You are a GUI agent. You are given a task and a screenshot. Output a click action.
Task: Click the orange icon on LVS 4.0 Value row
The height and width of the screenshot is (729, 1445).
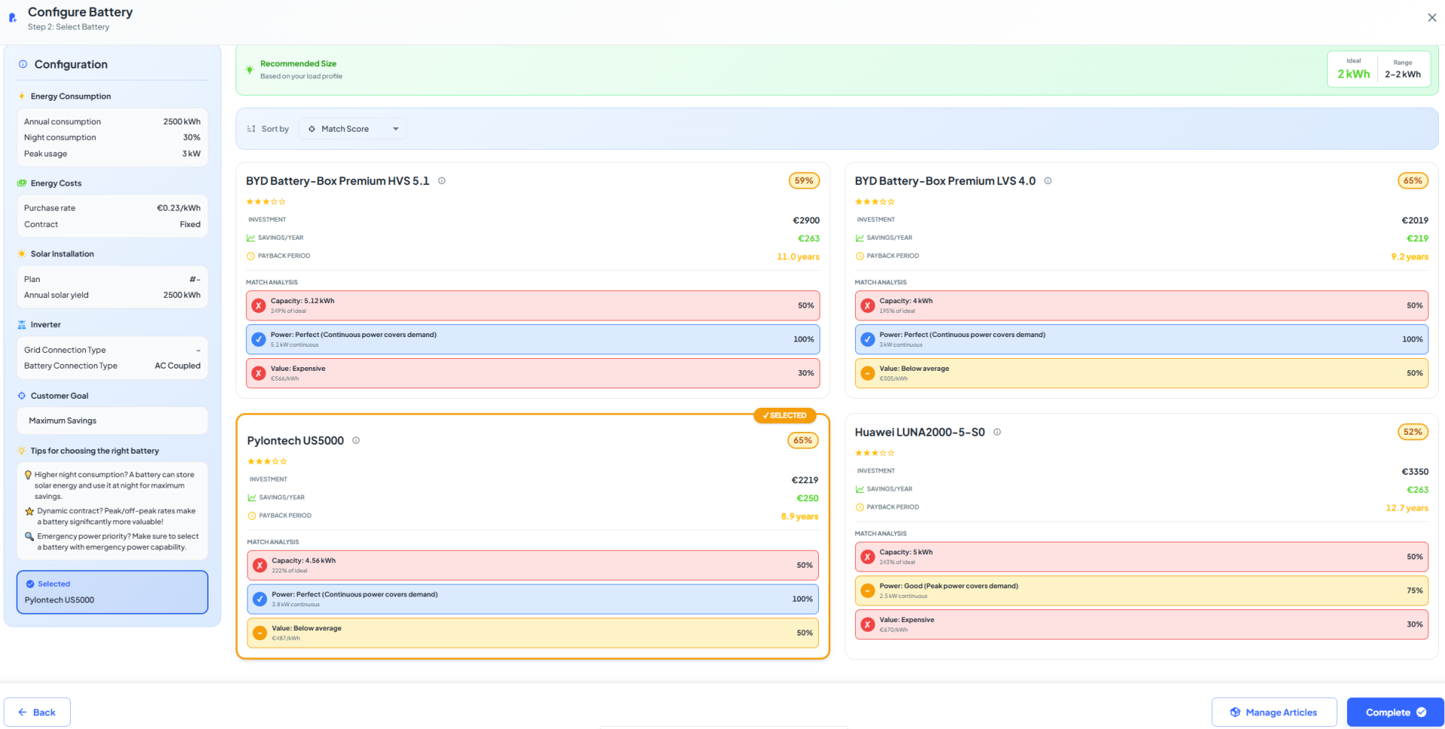[x=868, y=373]
